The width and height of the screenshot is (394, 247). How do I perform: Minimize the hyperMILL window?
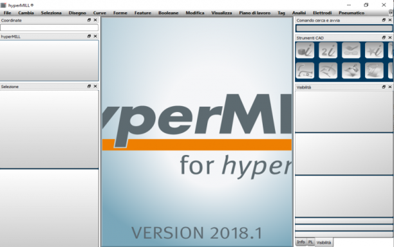point(349,5)
